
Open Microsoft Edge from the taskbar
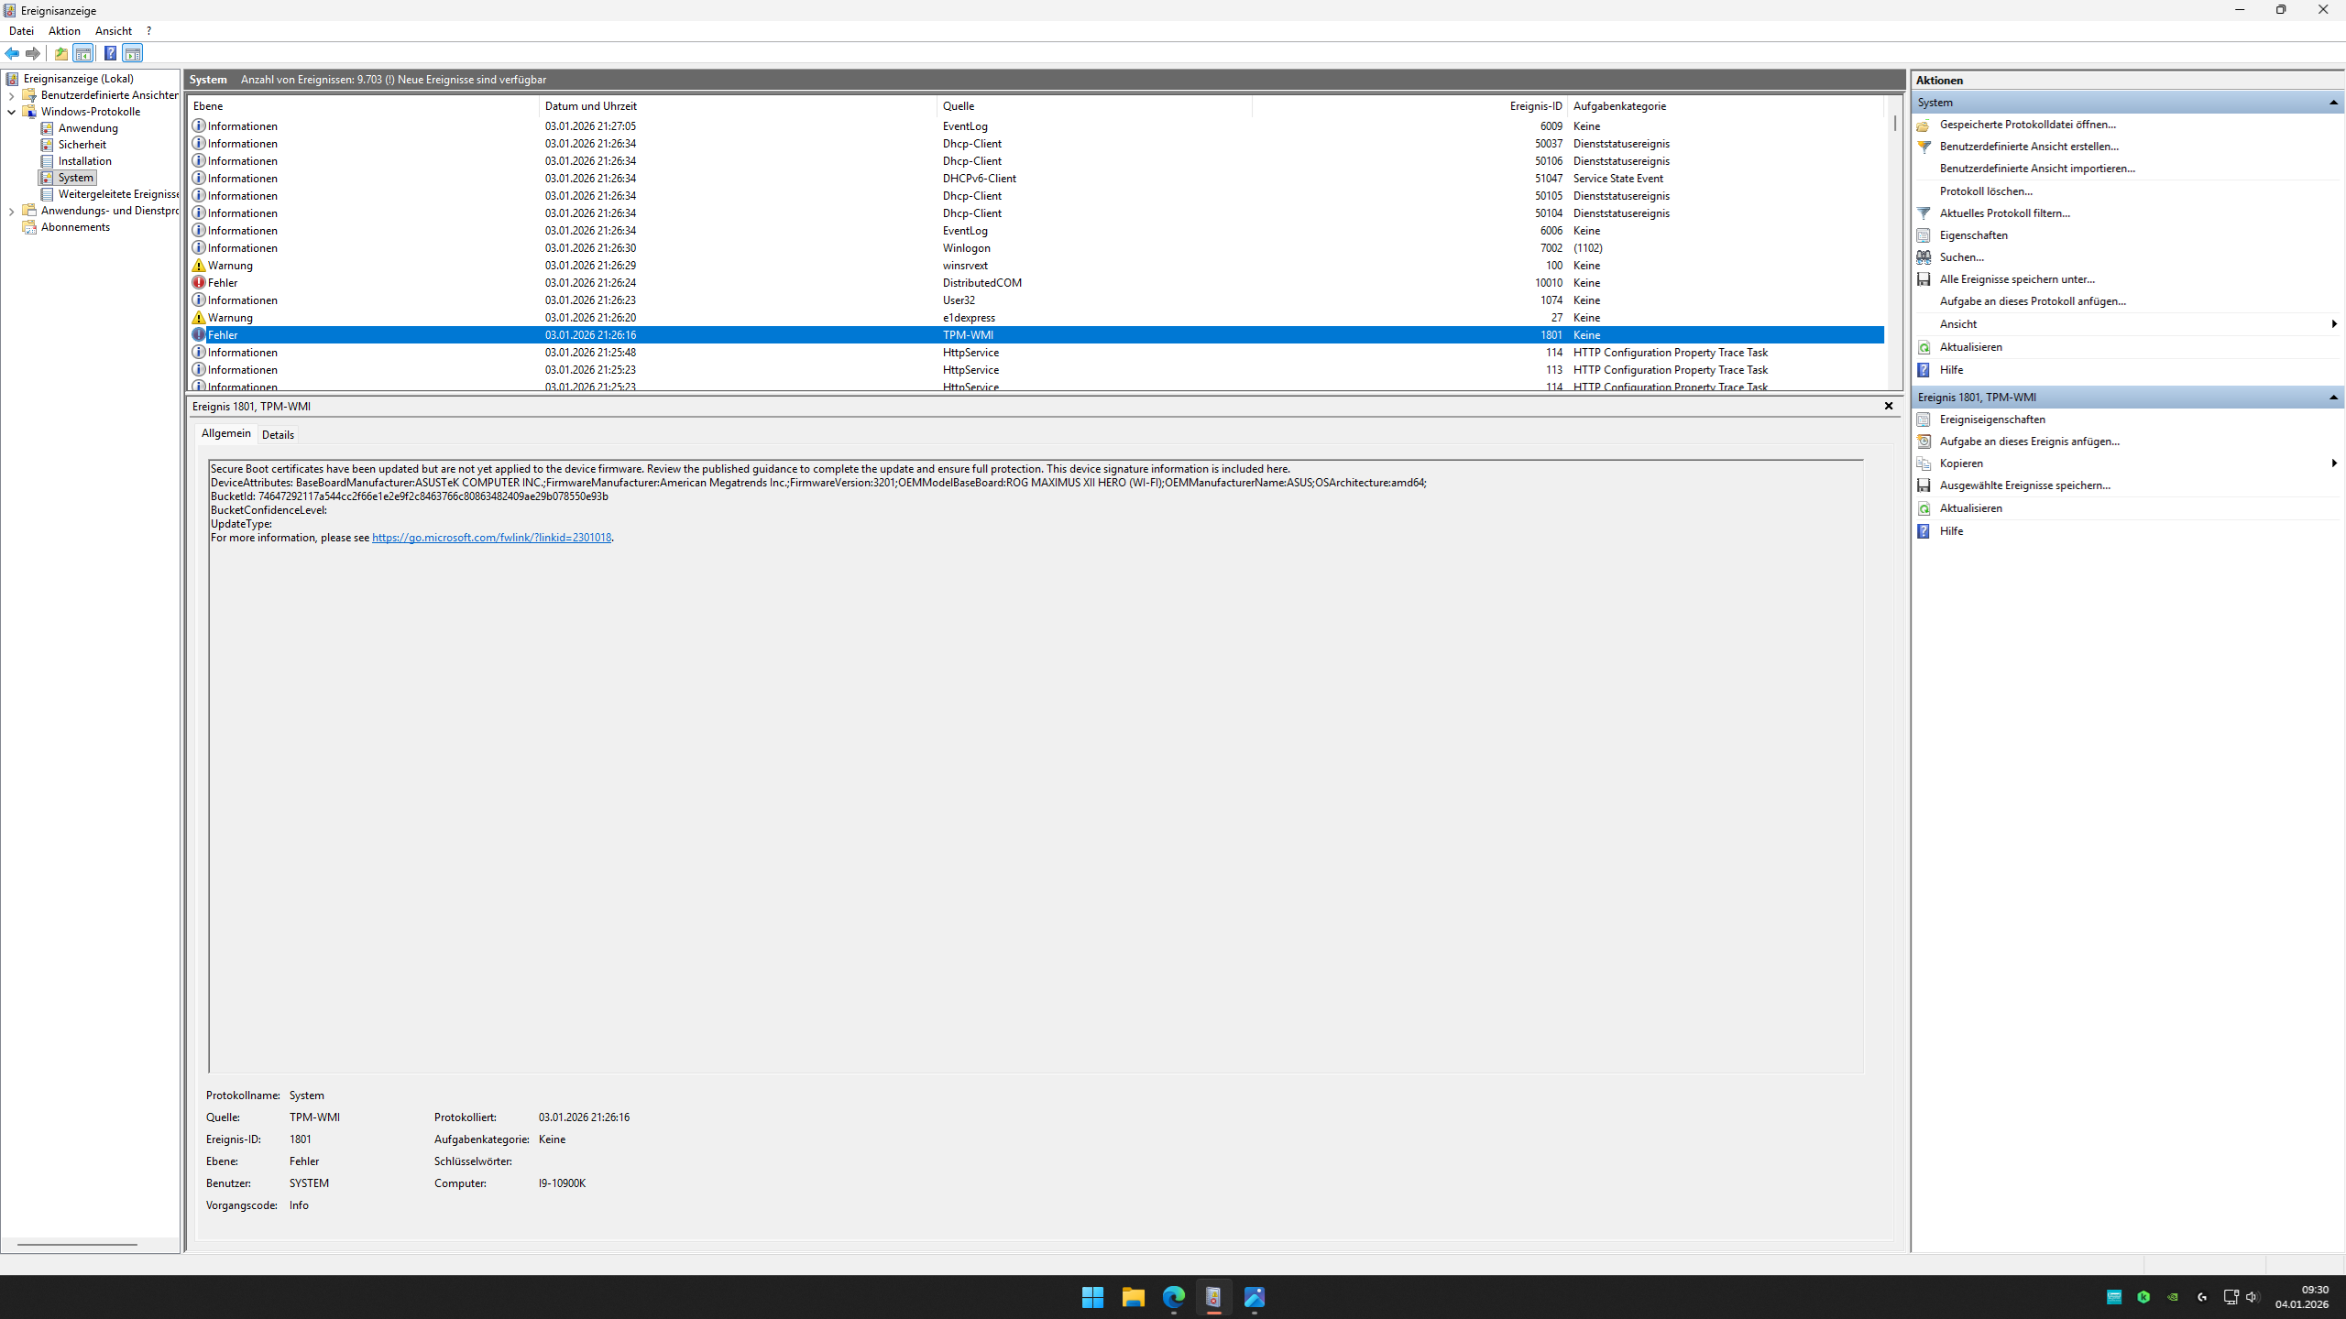click(x=1173, y=1297)
